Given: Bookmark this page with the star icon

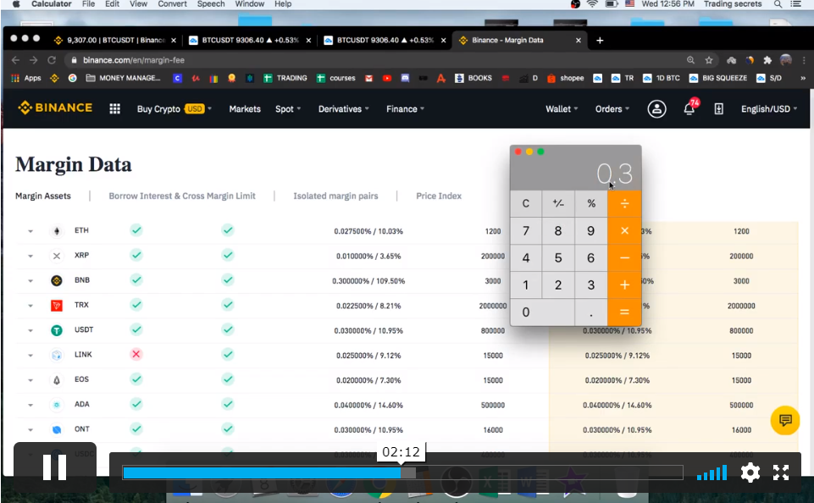Looking at the screenshot, I should [709, 60].
